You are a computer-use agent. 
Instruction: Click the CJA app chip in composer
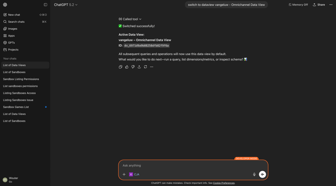click(x=134, y=174)
